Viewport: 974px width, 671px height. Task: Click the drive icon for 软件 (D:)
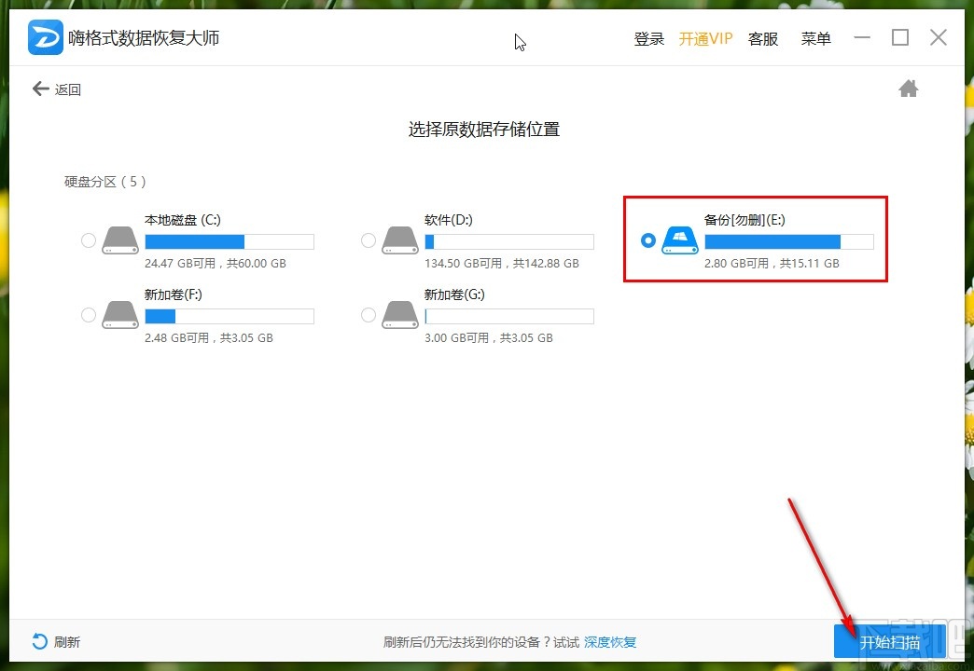click(x=399, y=240)
